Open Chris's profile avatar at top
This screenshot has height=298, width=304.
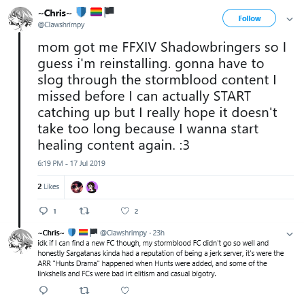pos(20,18)
